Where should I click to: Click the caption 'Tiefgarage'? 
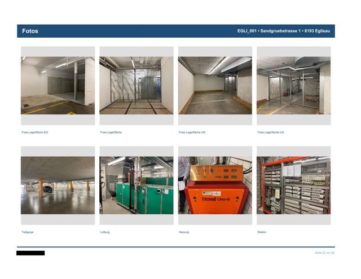(28, 232)
